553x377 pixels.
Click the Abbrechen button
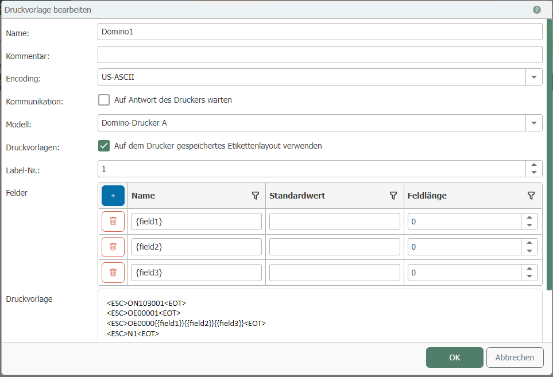[x=515, y=357]
